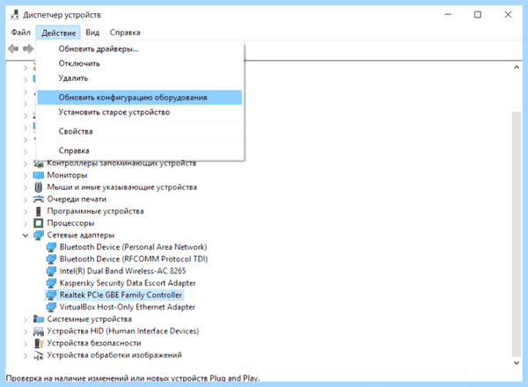Click the icon of Bluetooth Device (Personal Area Network)
Image resolution: width=528 pixels, height=387 pixels.
[x=51, y=247]
